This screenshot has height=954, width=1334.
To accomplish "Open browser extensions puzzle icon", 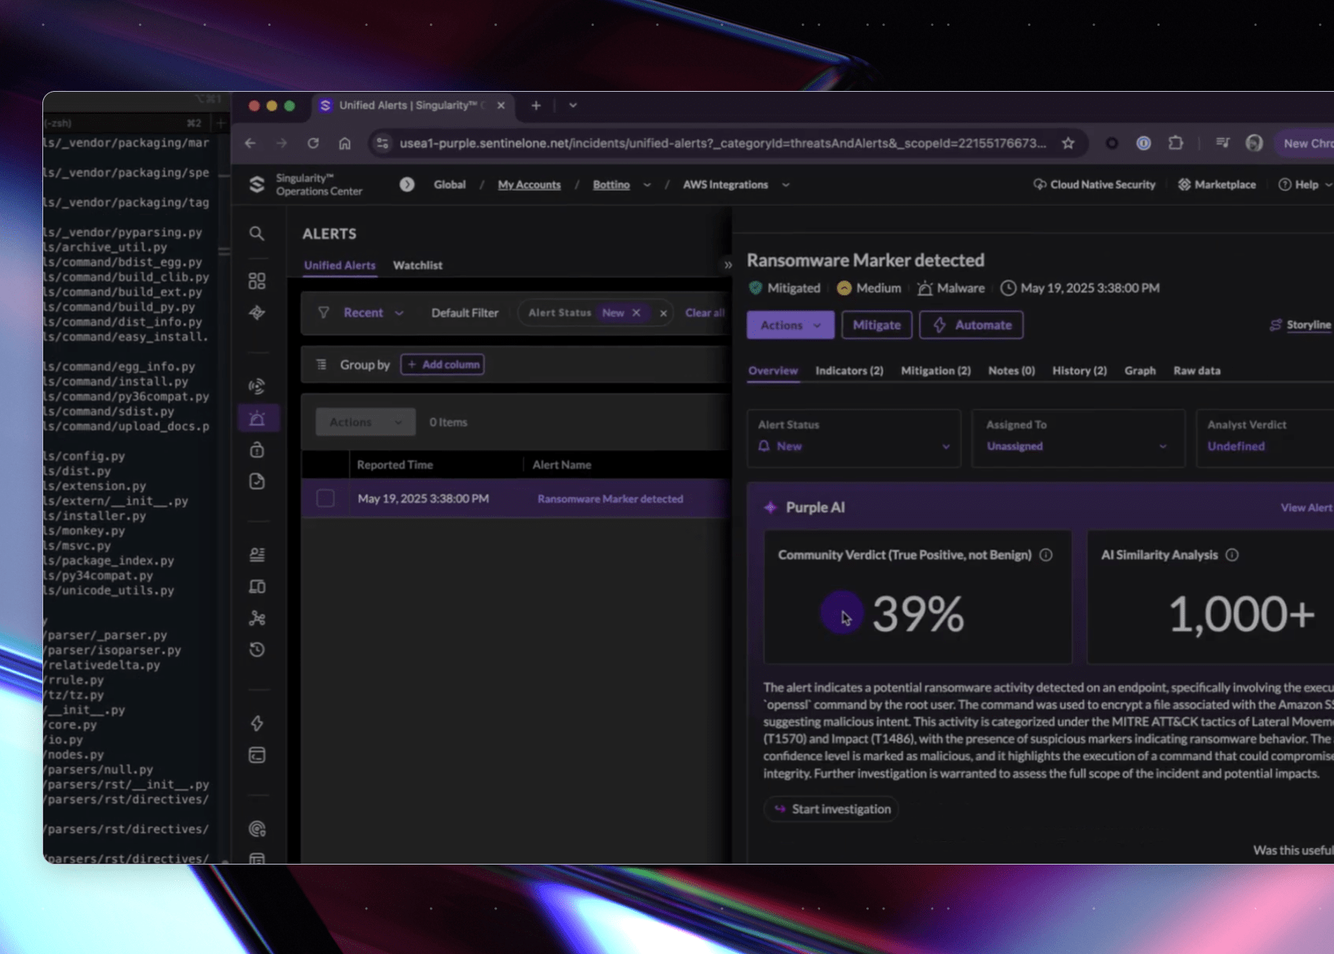I will click(1175, 143).
